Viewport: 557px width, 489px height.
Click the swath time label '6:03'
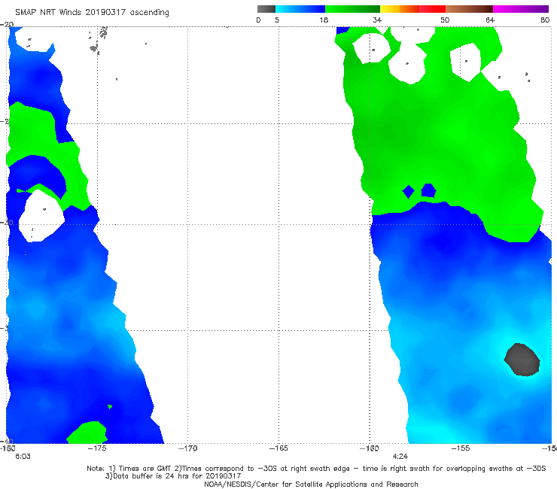(x=23, y=457)
